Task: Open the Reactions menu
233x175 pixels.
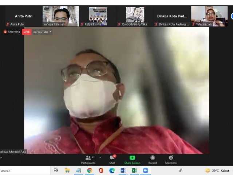Action: 170,159
